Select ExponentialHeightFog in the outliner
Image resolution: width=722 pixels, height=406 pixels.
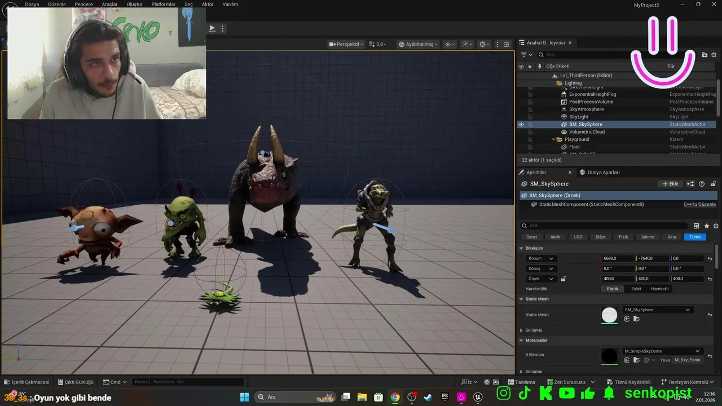(592, 94)
